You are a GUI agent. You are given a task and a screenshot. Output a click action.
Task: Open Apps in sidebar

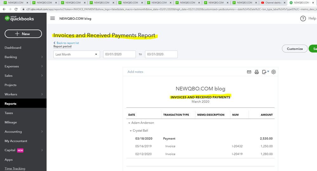(x=9, y=160)
